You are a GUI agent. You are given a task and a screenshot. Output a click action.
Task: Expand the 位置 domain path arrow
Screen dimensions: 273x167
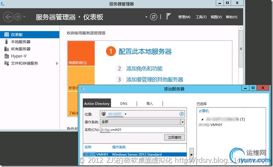[x=126, y=114]
